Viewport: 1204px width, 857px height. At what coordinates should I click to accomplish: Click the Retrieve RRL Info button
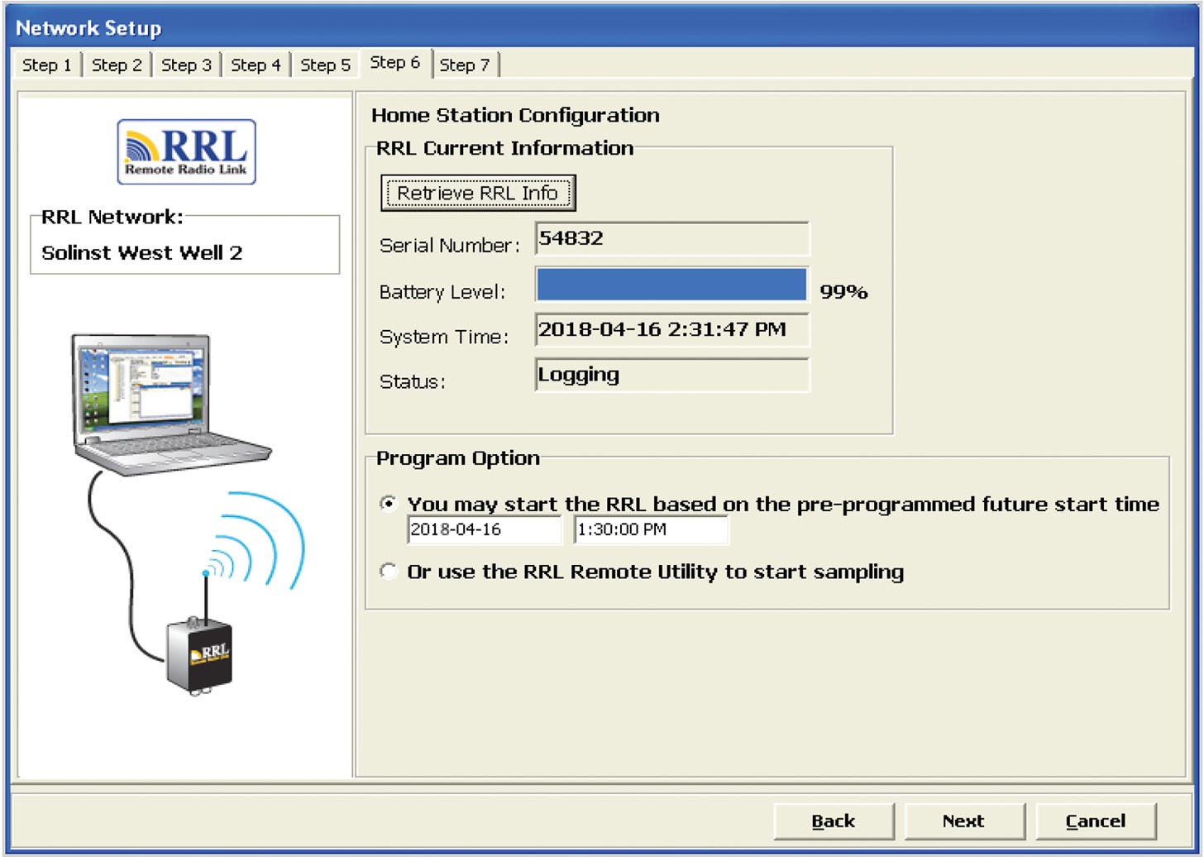(x=478, y=193)
